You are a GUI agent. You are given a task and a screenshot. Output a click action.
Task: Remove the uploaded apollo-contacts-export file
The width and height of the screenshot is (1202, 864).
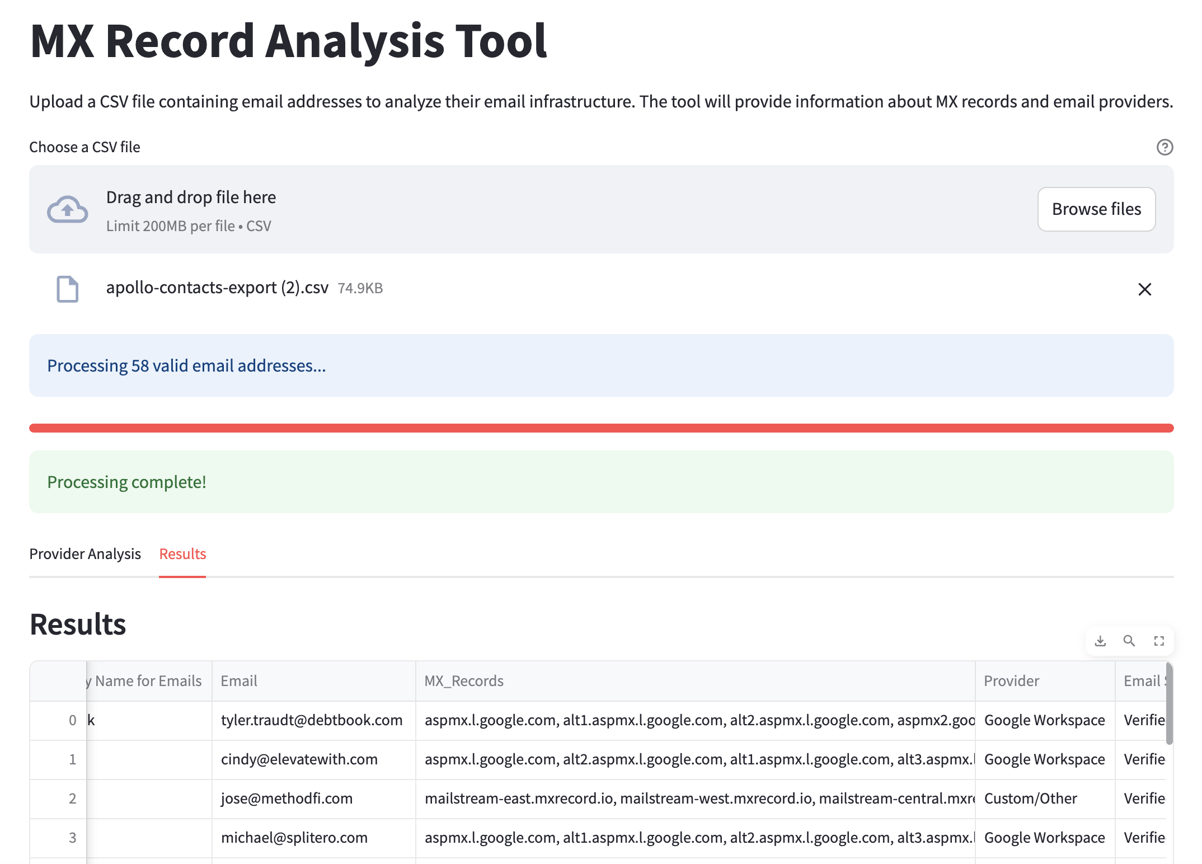coord(1144,289)
